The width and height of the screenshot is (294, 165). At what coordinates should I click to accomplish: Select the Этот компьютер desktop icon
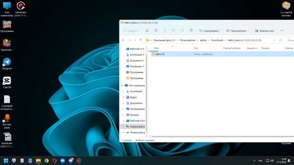tap(7, 9)
